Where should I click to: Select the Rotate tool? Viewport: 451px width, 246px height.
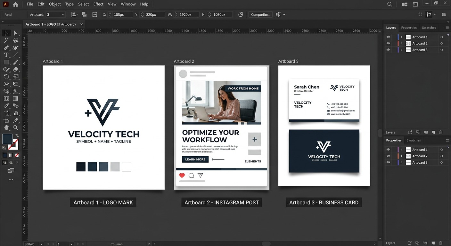point(6,77)
